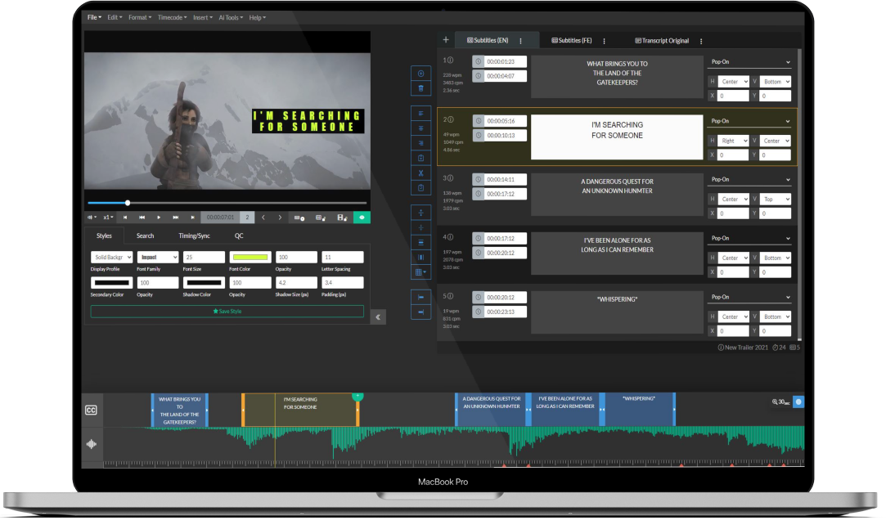886x525 pixels.
Task: Toggle the audio waveform speaker icon
Action: tap(91, 443)
